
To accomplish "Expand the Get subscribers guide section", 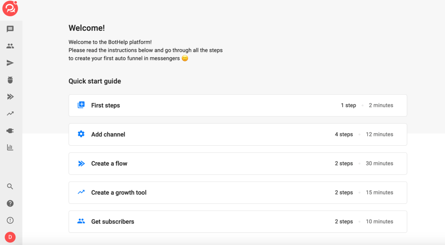I will point(238,222).
